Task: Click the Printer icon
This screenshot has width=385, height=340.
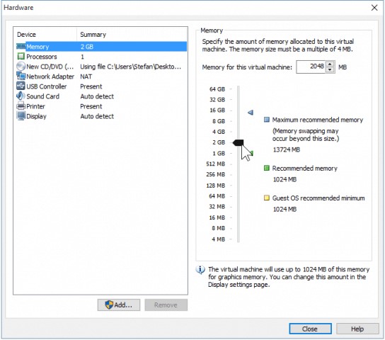Action: (21, 106)
